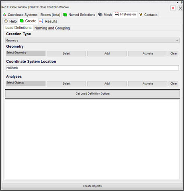This screenshot has height=191, width=184.
Task: Click the Create Objects button
Action: coord(92,186)
